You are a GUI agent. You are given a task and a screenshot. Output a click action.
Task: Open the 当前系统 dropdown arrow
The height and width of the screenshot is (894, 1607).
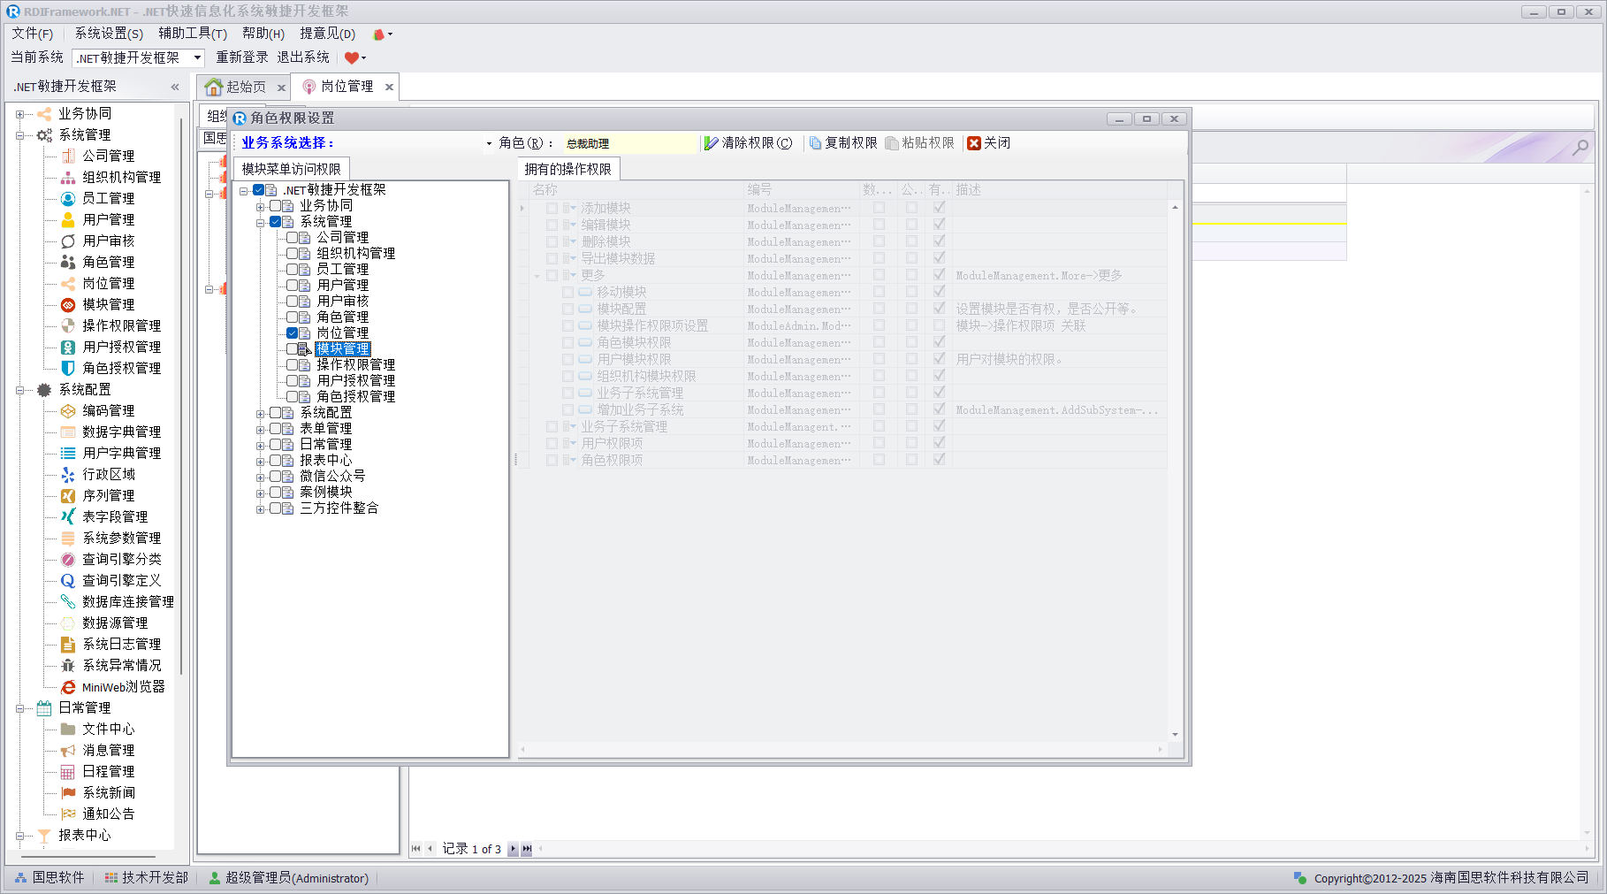tap(197, 57)
